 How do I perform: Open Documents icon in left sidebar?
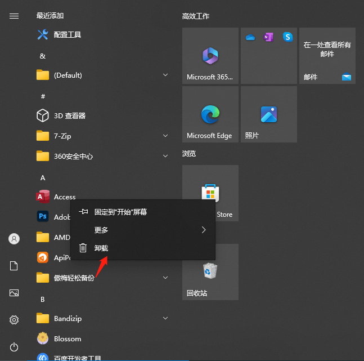click(x=14, y=266)
